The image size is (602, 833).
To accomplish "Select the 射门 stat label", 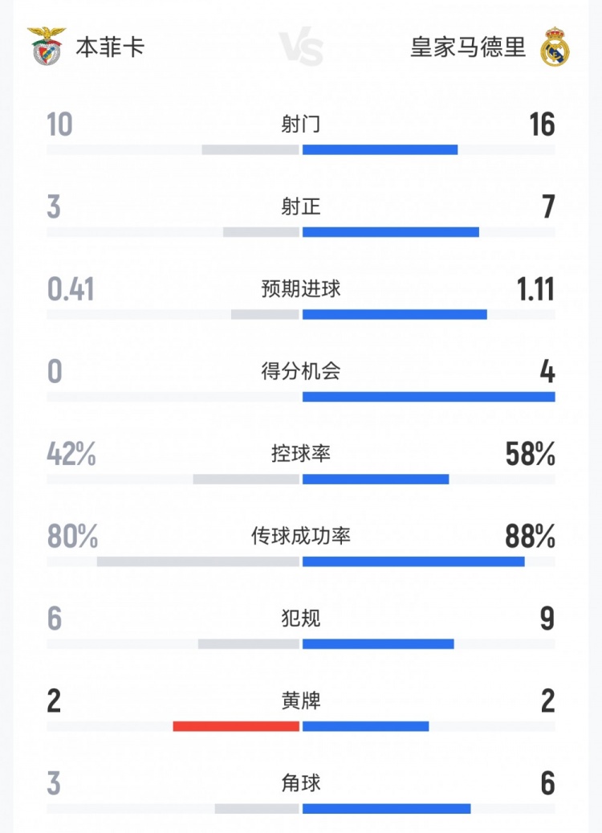I will (301, 124).
